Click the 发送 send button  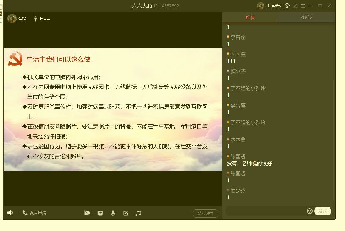323,211
